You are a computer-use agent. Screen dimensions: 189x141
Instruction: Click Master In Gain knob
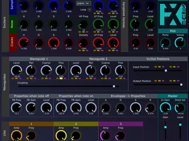tap(165, 108)
